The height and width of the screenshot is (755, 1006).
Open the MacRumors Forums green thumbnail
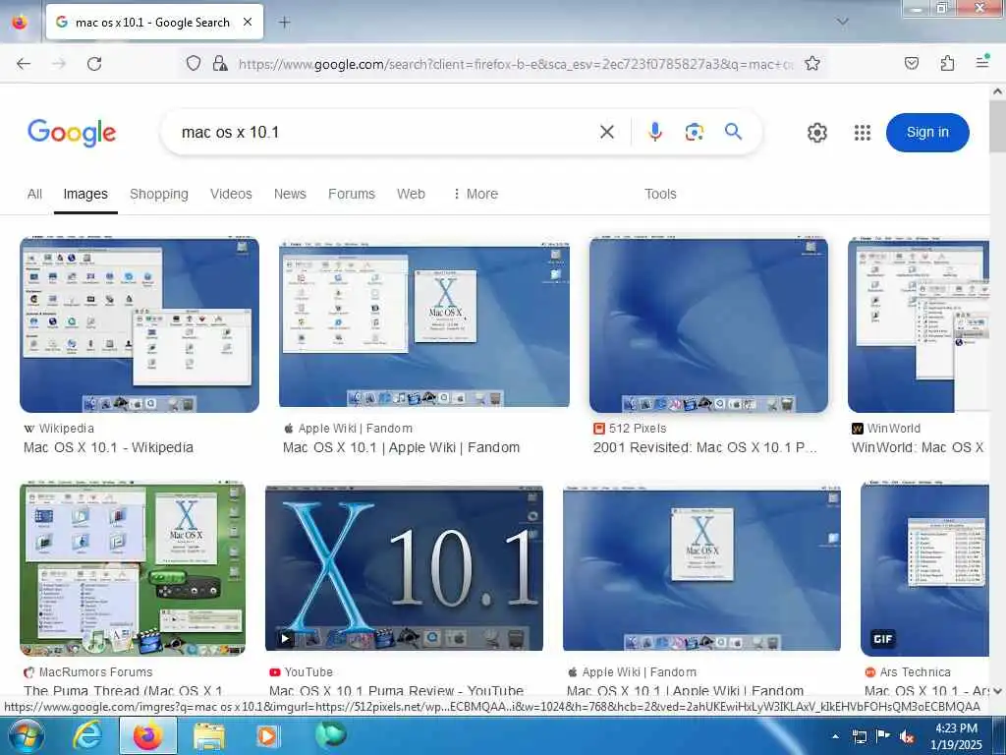click(x=133, y=569)
